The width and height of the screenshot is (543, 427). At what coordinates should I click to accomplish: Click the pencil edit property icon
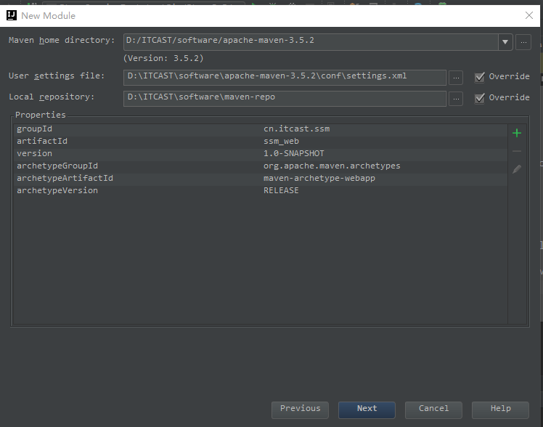pos(517,169)
